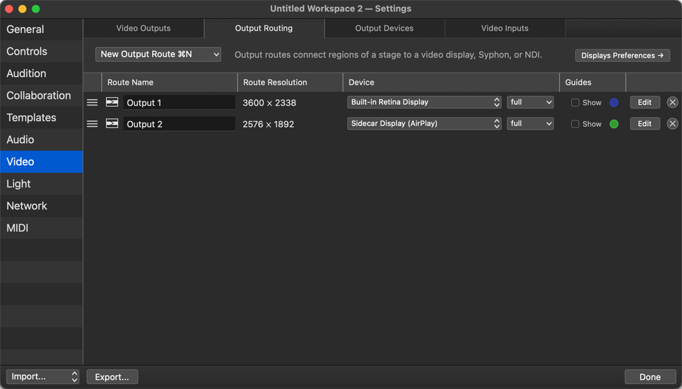682x389 pixels.
Task: Click the Route Name column header
Action: 169,82
